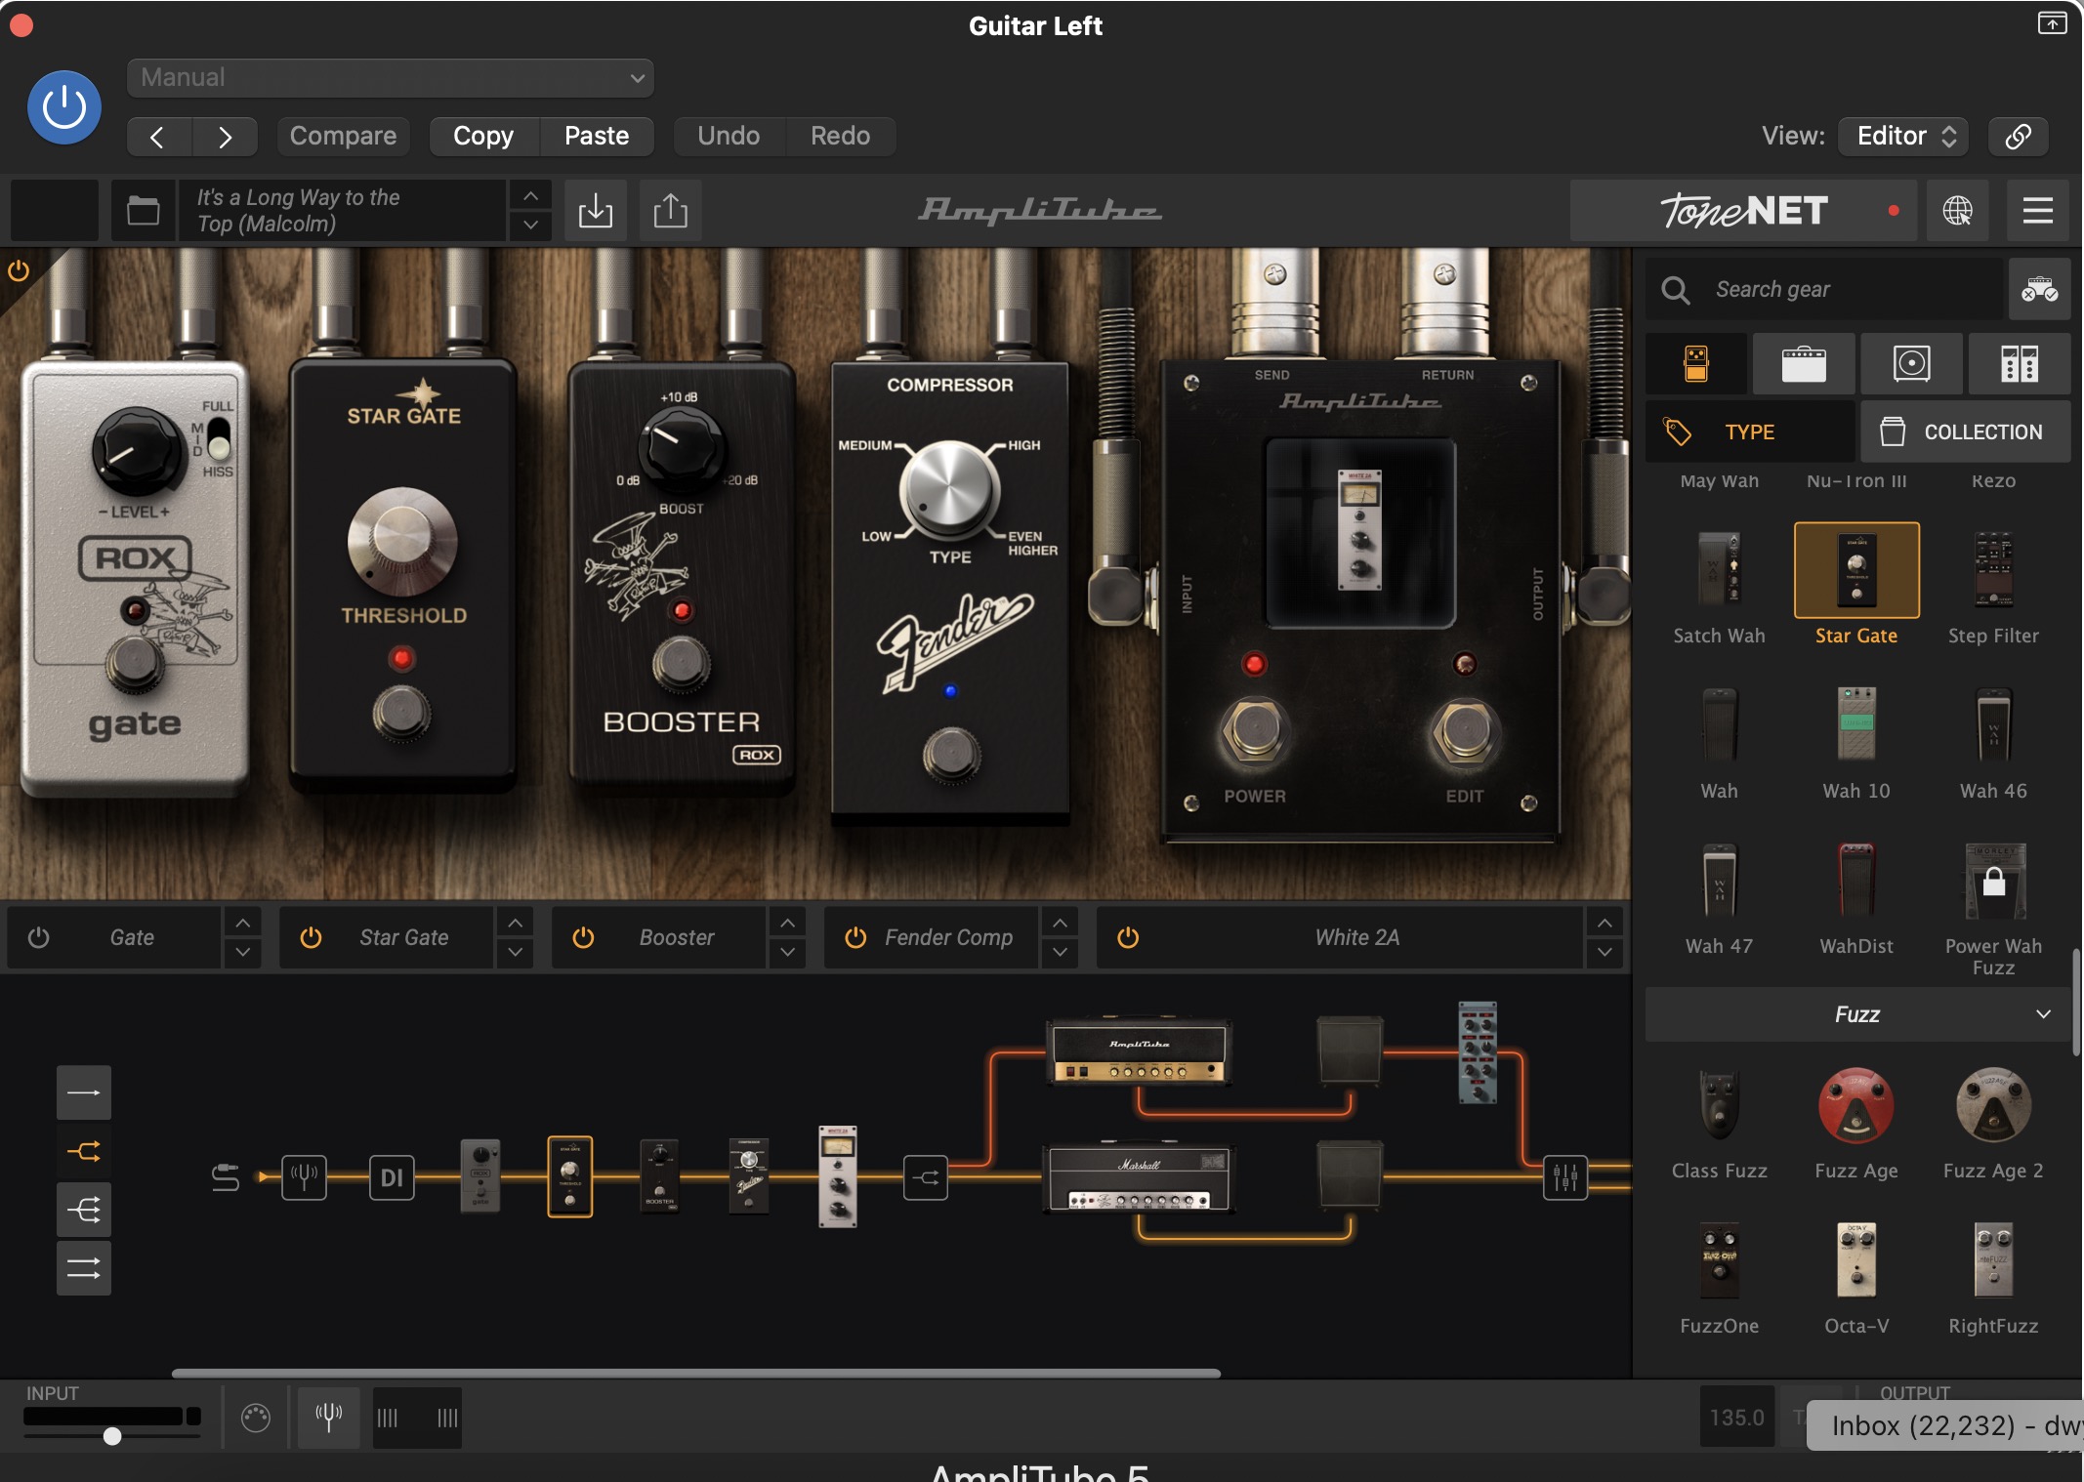Click Star Gate slot down arrow
The height and width of the screenshot is (1482, 2084).
point(515,952)
